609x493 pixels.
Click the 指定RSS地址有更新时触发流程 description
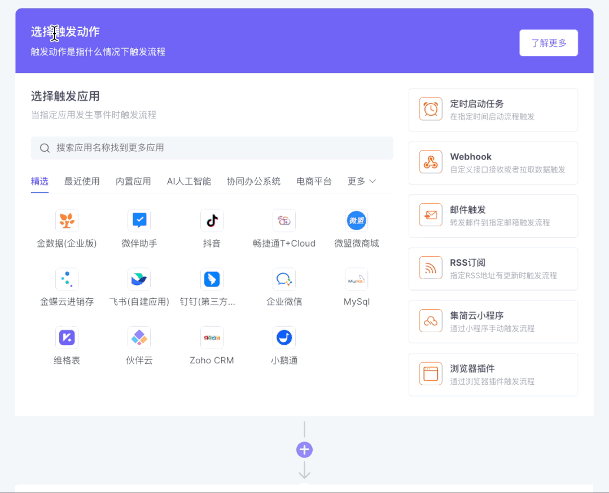click(503, 276)
